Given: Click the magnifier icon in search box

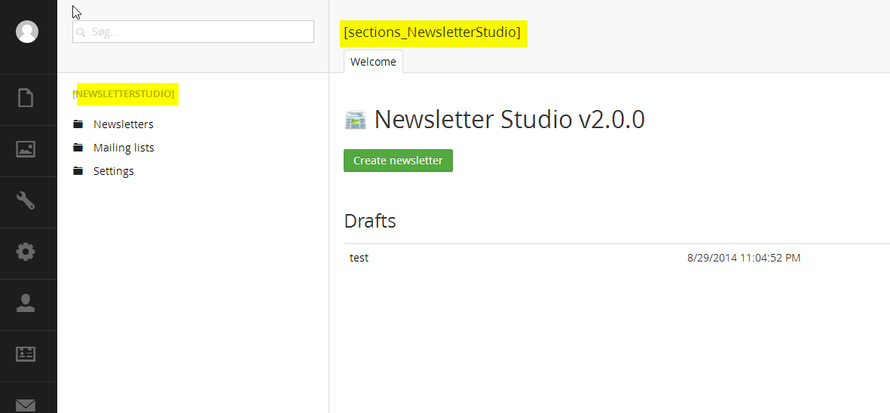Looking at the screenshot, I should (x=81, y=32).
